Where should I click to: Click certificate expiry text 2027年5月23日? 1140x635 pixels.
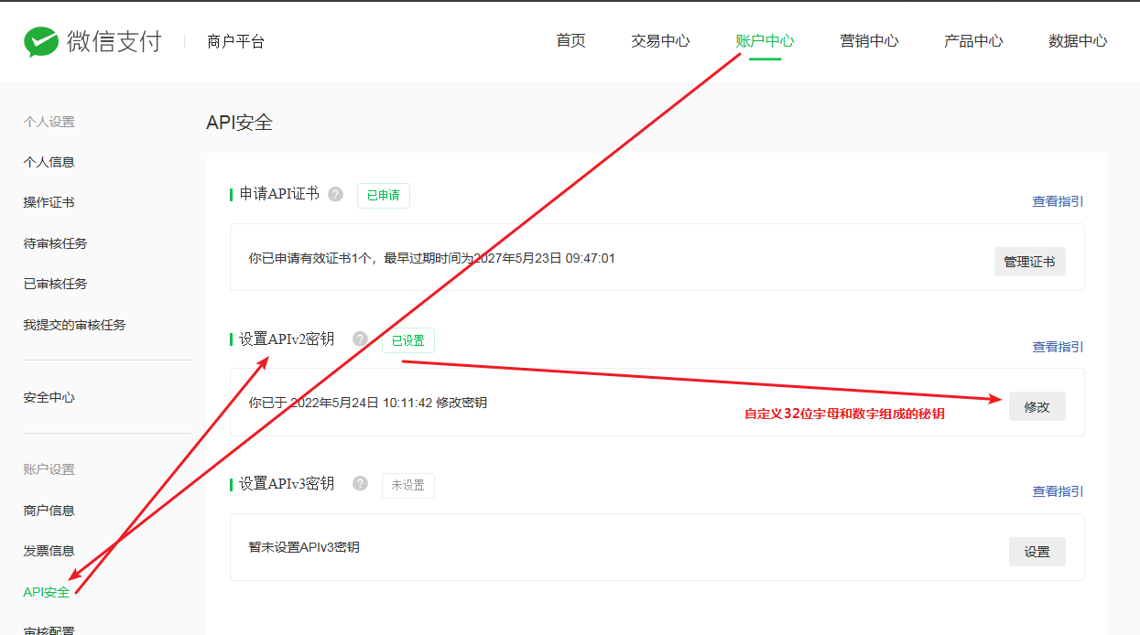[x=517, y=258]
